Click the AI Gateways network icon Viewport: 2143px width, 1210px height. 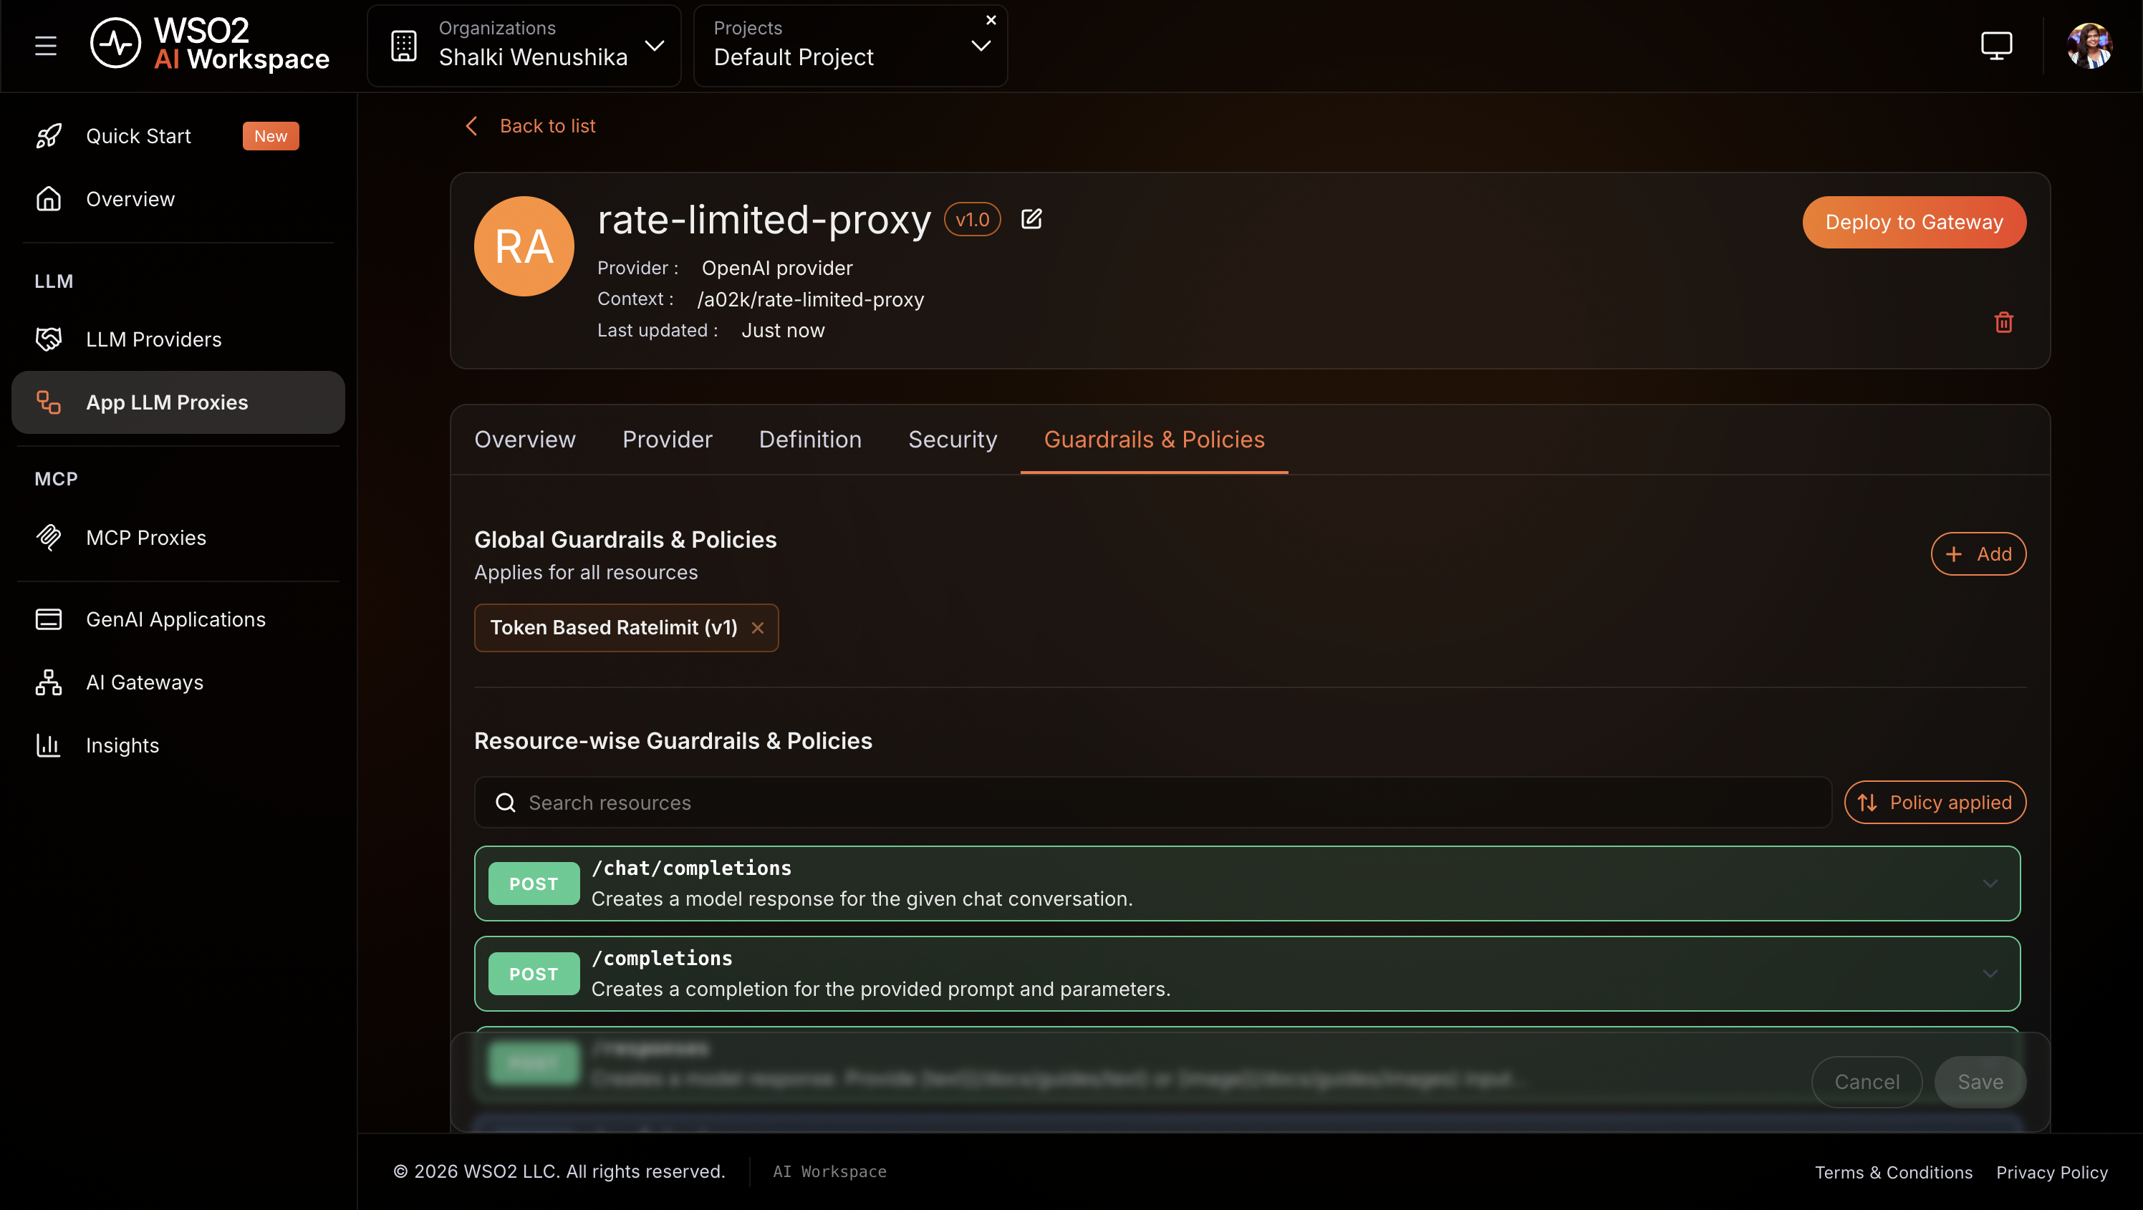[48, 682]
